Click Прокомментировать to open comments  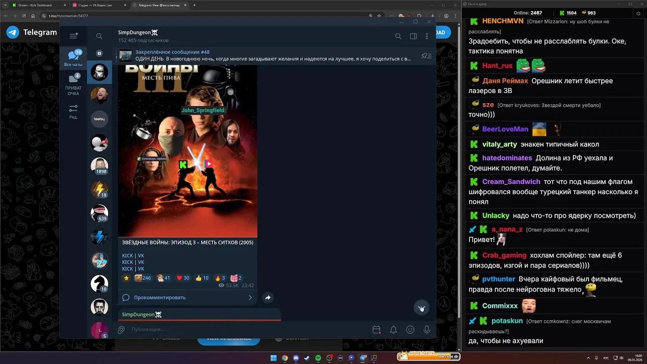pyautogui.click(x=160, y=298)
